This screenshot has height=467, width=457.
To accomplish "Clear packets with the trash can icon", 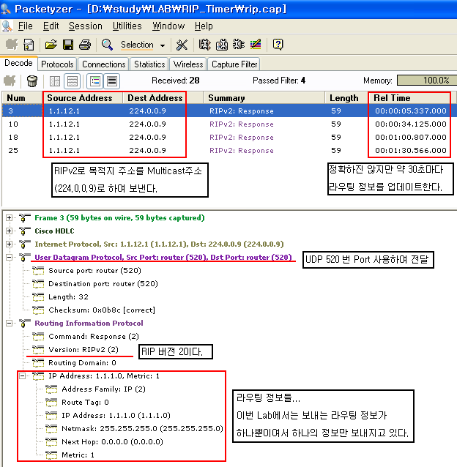I will tap(32, 81).
